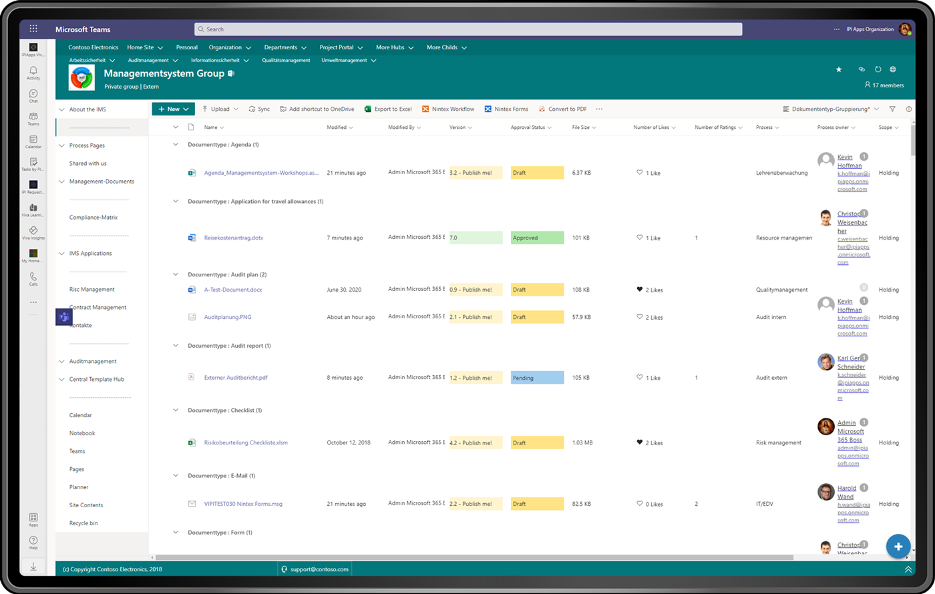Toggle like on A-Test-Document.docx
This screenshot has height=594, width=935.
tap(640, 290)
